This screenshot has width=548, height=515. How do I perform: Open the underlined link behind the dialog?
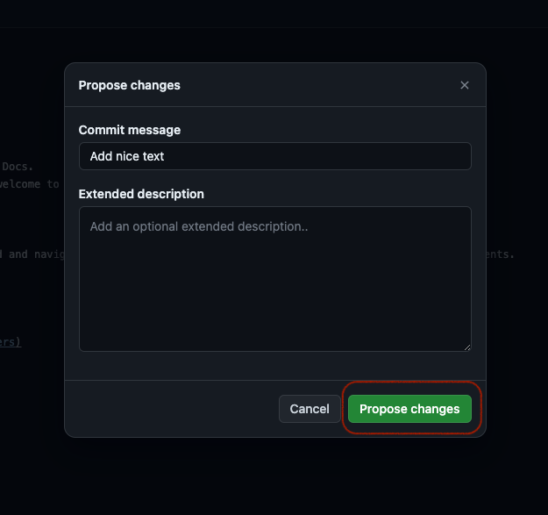(11, 342)
